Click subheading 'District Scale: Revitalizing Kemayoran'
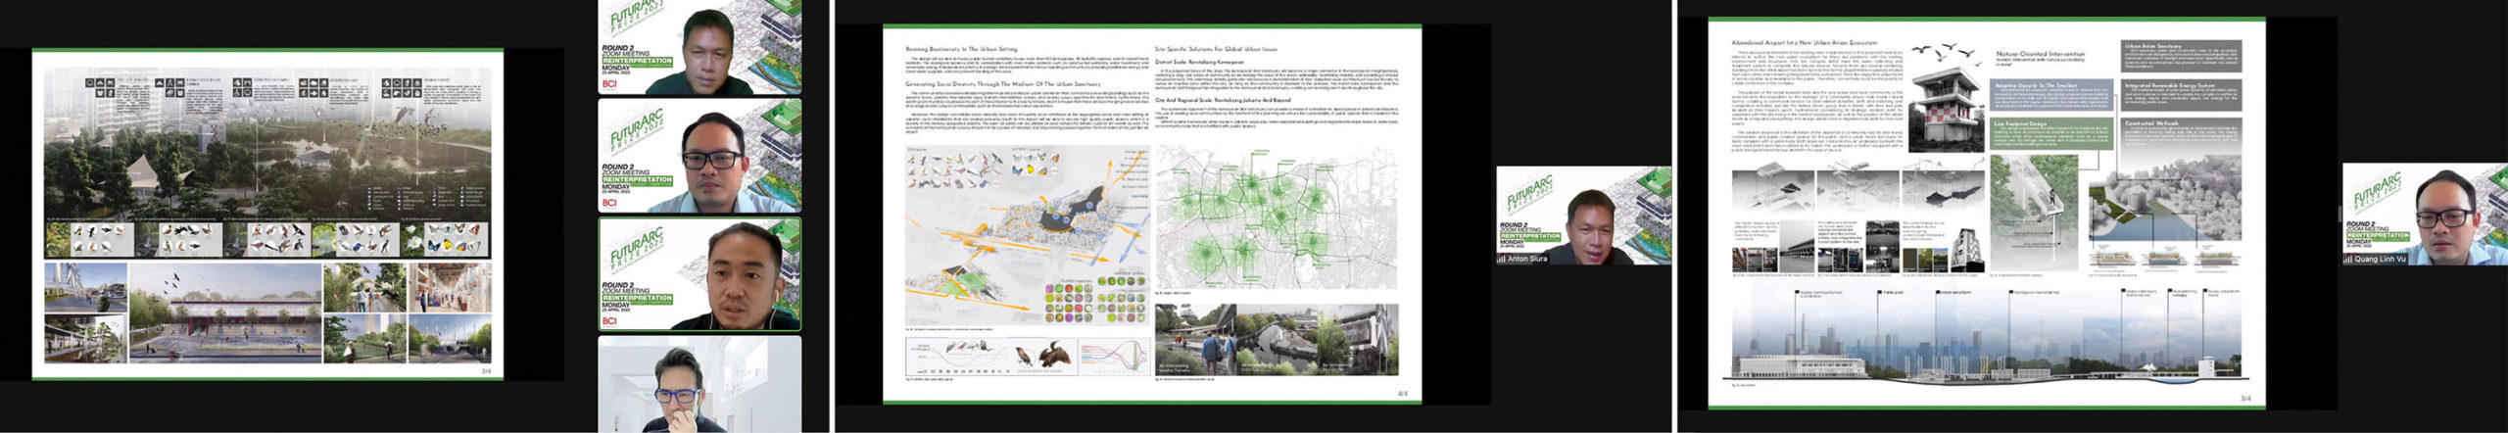The height and width of the screenshot is (433, 2508). [1199, 62]
